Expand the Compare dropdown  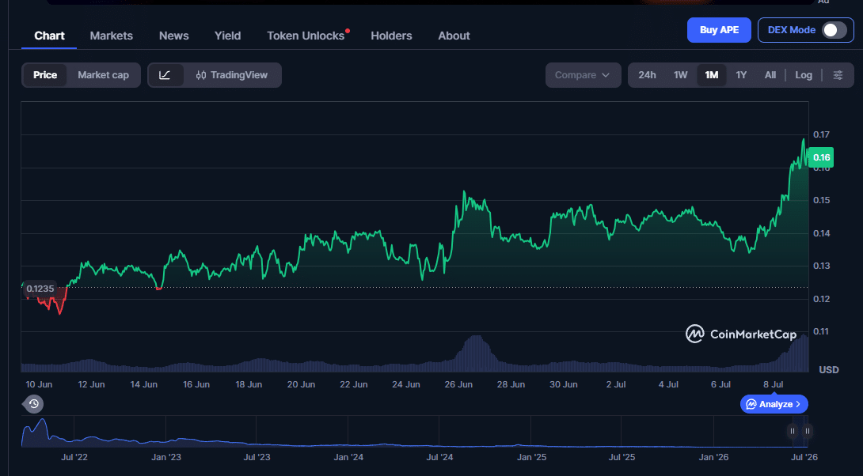coord(583,75)
